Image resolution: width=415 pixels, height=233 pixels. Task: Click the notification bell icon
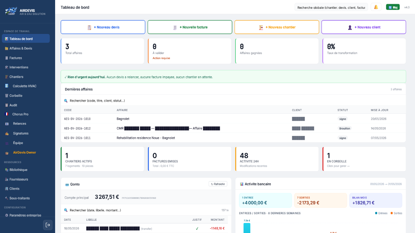point(376,7)
